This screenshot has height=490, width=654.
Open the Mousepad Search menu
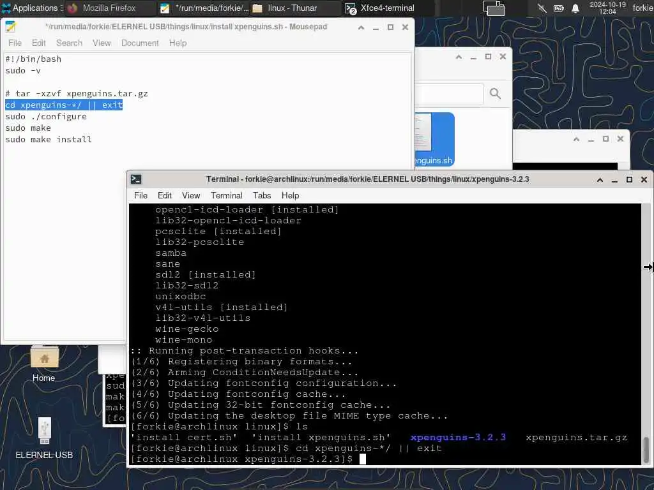click(69, 43)
